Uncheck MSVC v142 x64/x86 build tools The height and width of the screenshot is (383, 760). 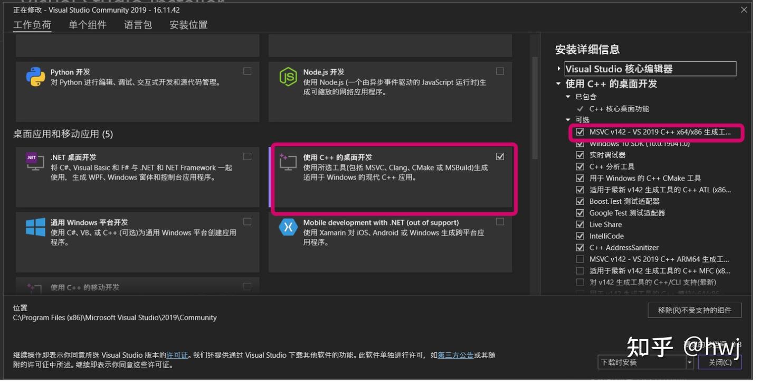click(x=580, y=132)
